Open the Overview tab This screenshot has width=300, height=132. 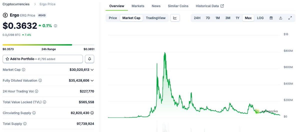tap(117, 6)
